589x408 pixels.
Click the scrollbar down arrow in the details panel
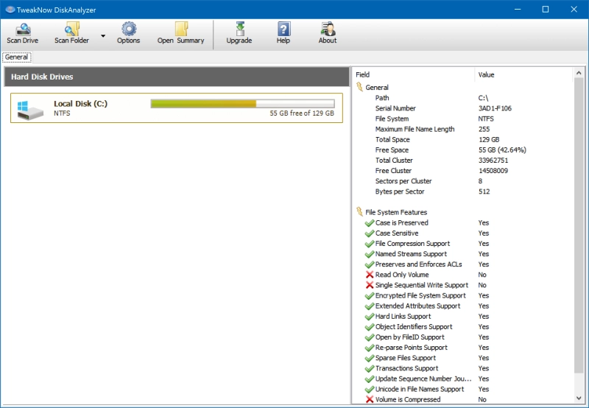coord(579,398)
